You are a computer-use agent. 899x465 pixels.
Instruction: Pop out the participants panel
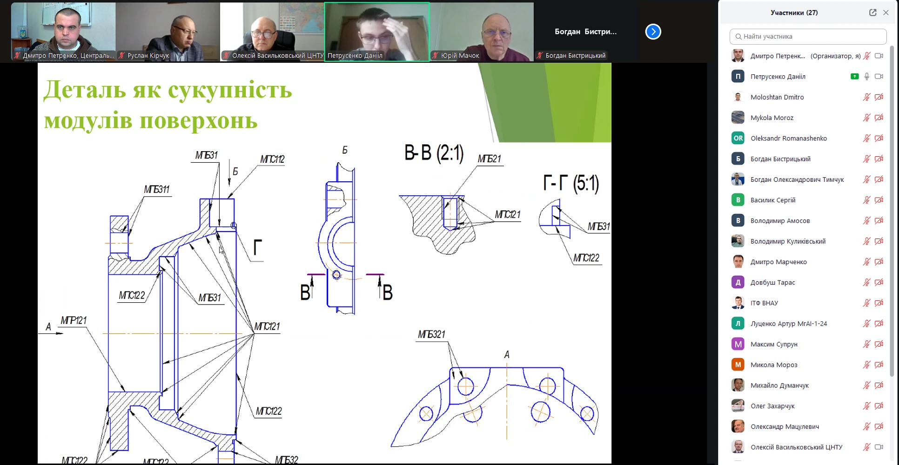point(872,13)
